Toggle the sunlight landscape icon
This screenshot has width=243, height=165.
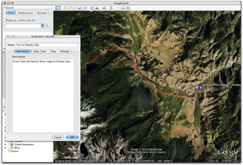[x=97, y=8]
